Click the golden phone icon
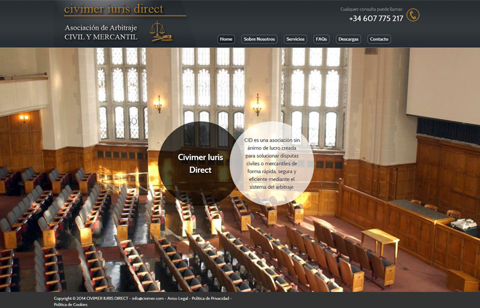The height and width of the screenshot is (308, 480). point(413,15)
